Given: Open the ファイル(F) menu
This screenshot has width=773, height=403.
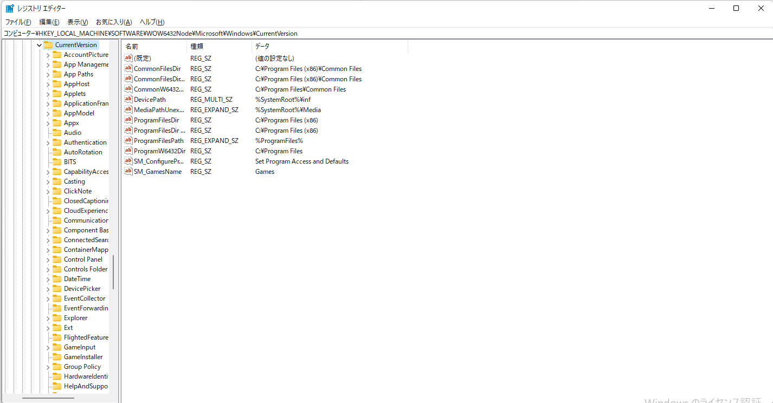Looking at the screenshot, I should click(x=18, y=22).
